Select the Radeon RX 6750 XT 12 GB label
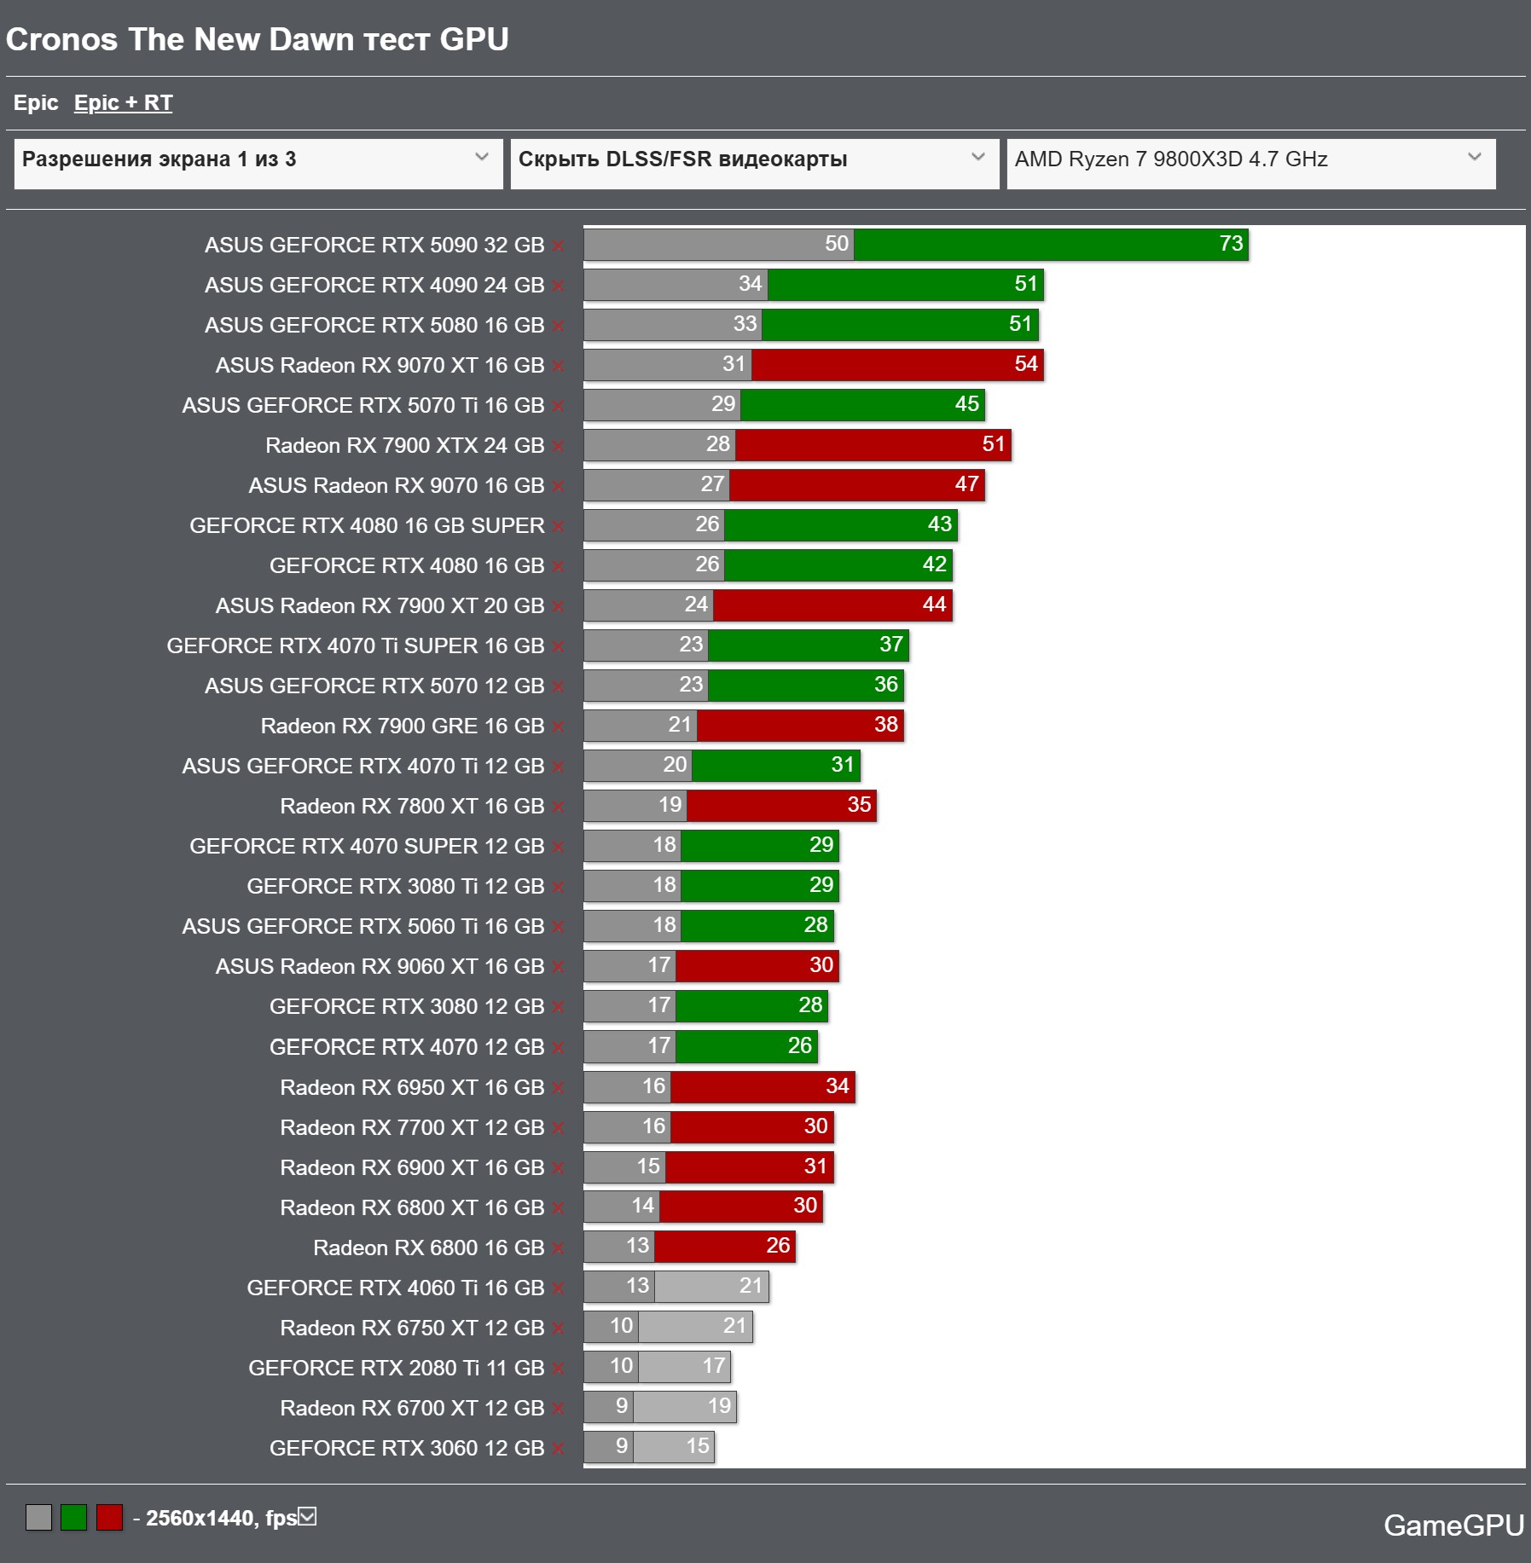 pos(412,1329)
